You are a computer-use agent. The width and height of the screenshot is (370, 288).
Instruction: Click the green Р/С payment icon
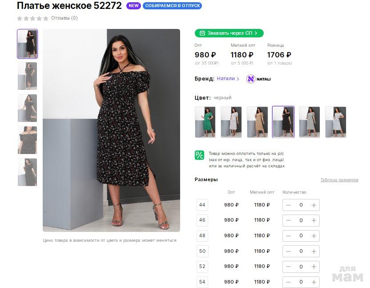199,155
